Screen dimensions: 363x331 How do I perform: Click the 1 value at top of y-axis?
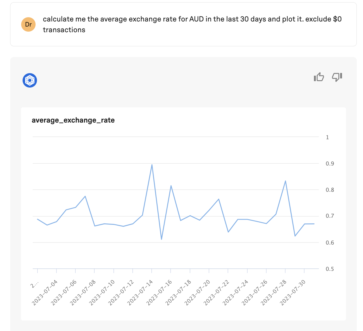click(x=327, y=137)
